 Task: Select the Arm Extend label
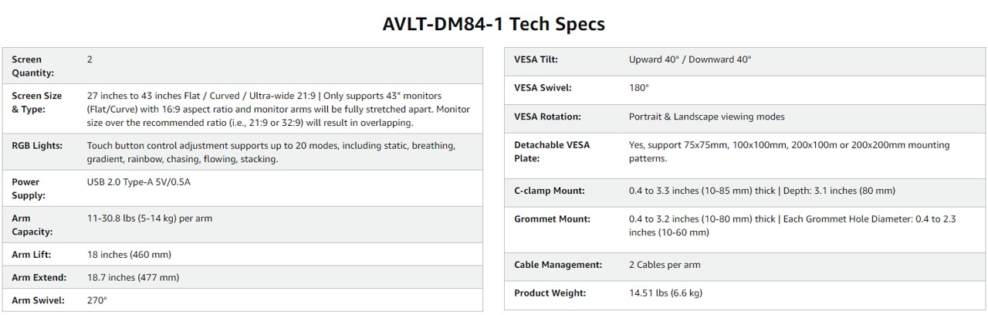(x=39, y=276)
